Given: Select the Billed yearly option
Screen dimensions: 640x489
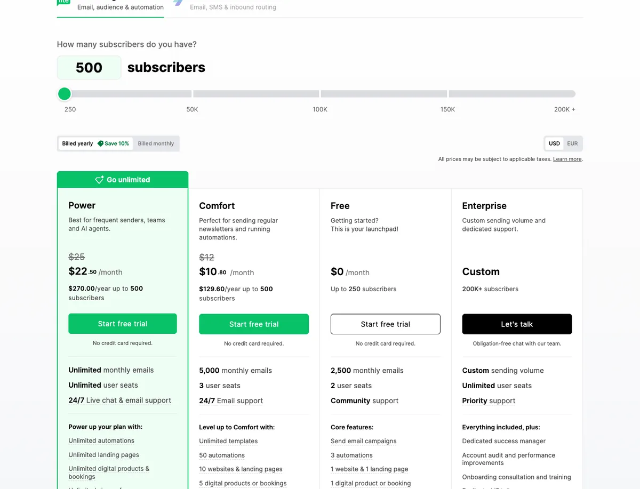Looking at the screenshot, I should (95, 143).
